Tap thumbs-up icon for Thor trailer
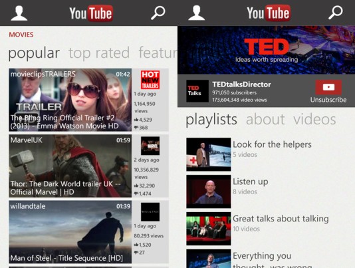The width and height of the screenshot is (355, 268). pyautogui.click(x=136, y=186)
